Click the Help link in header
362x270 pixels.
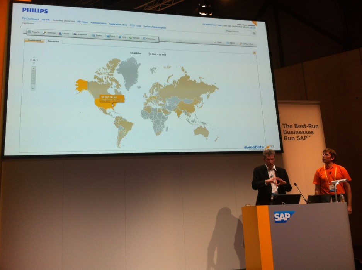[219, 25]
